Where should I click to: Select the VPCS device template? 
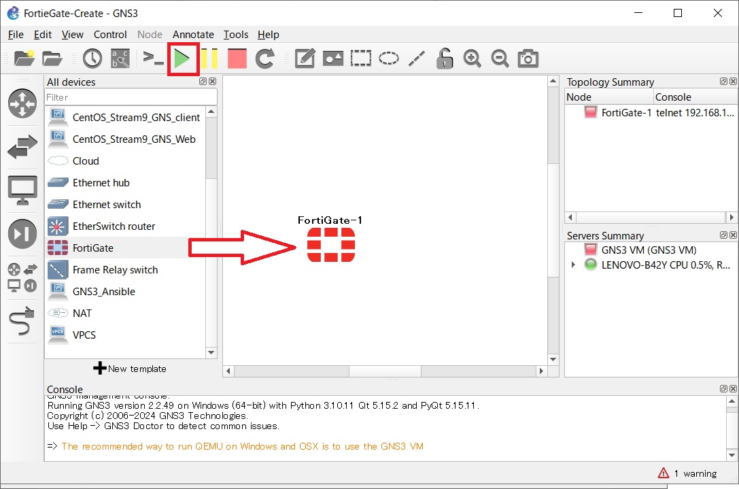pos(125,335)
